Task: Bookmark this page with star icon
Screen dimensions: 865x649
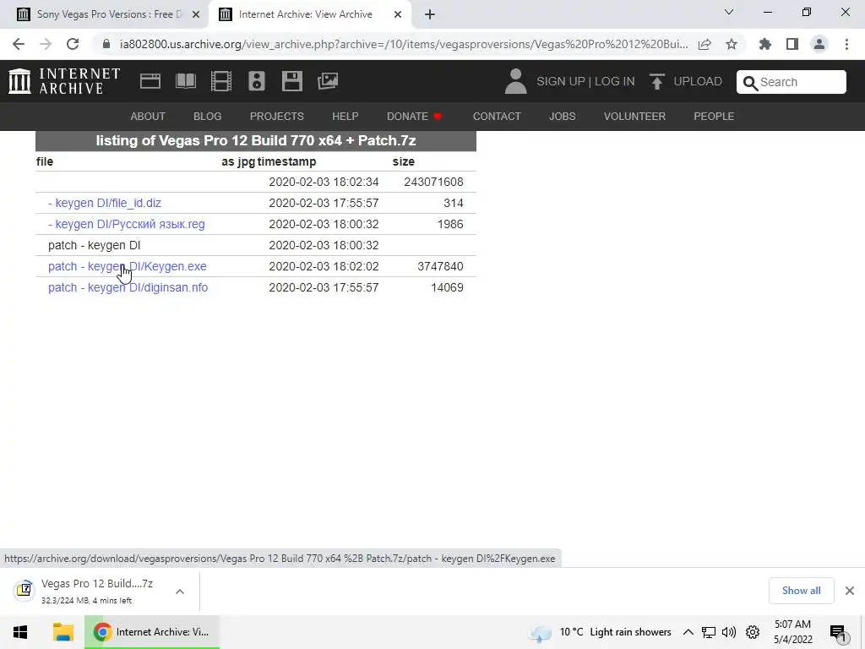Action: point(732,44)
